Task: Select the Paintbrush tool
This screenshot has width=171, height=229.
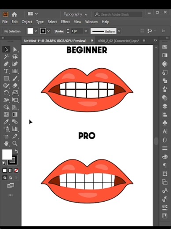Action: coord(15,78)
